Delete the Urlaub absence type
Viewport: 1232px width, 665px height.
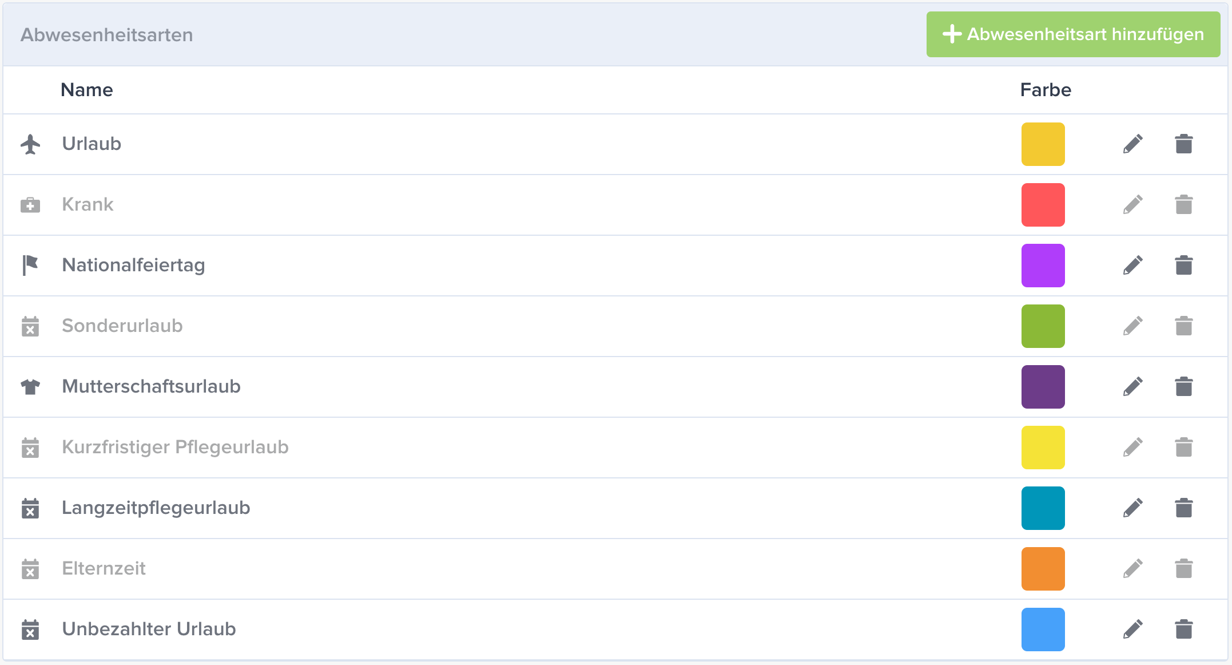1184,144
